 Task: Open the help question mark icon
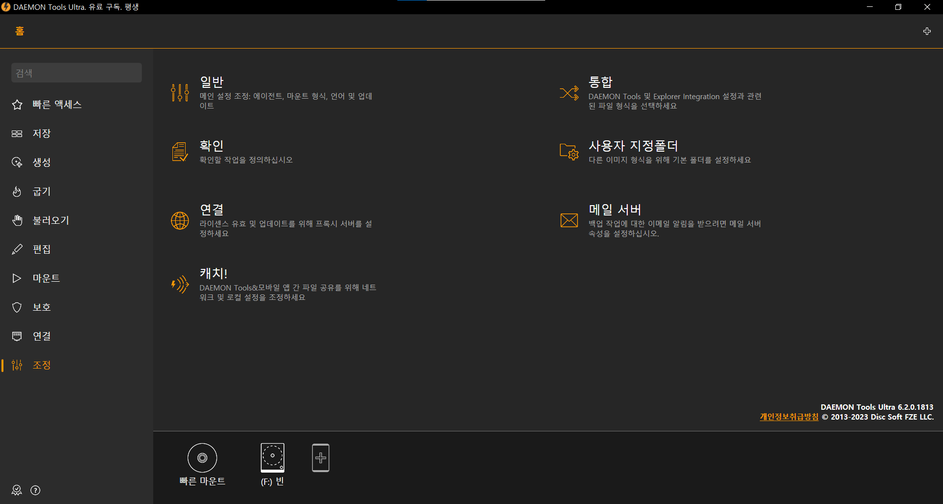click(35, 490)
